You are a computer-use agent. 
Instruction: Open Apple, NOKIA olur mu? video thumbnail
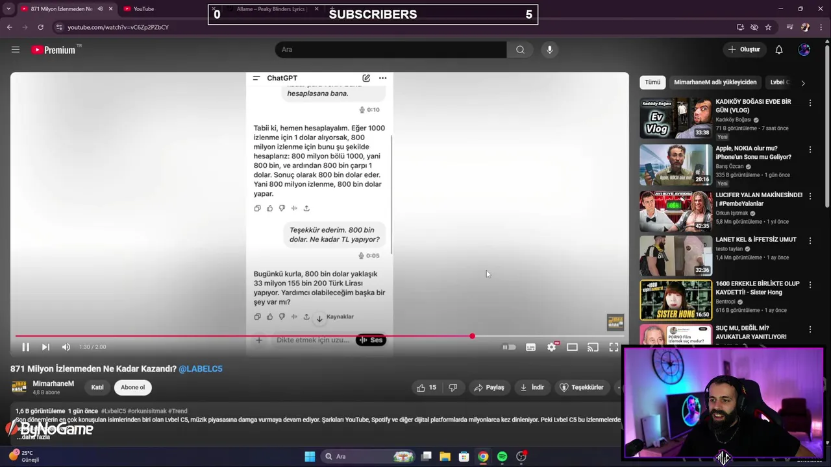pyautogui.click(x=676, y=165)
